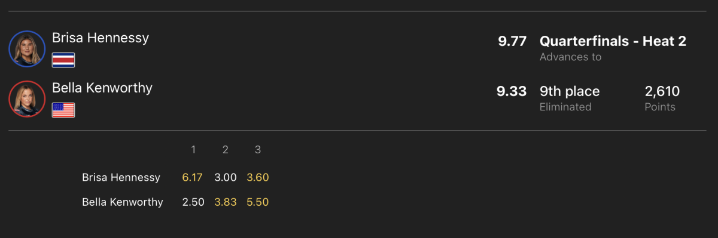Click the 2,610 points value

tap(662, 91)
